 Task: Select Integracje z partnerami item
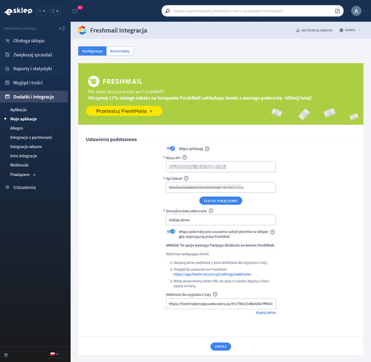pos(31,137)
